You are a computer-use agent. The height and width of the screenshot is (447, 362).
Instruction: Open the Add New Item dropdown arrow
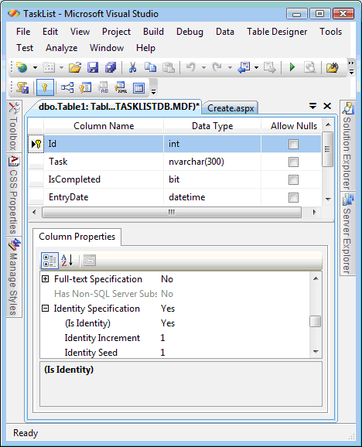pos(62,68)
